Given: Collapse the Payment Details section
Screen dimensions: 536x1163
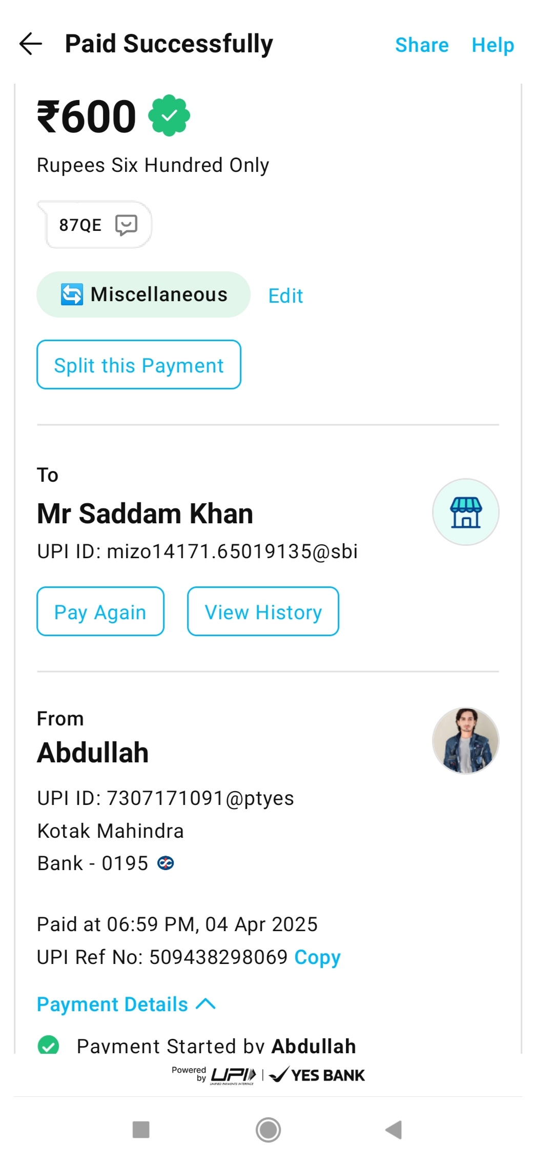Looking at the screenshot, I should pos(113,1004).
